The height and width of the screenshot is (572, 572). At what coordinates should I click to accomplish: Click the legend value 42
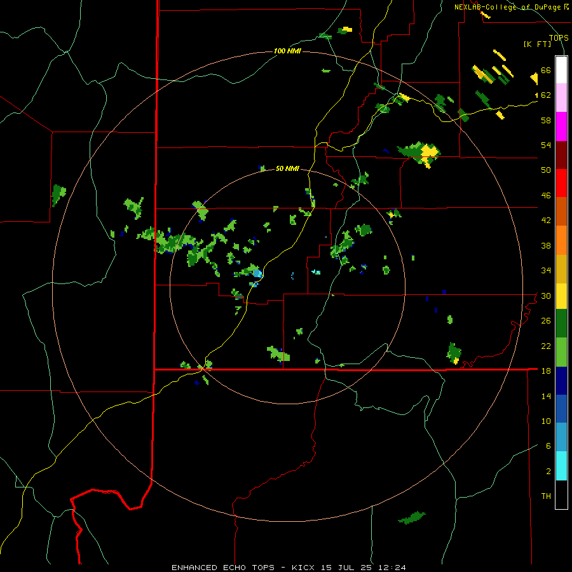pyautogui.click(x=546, y=221)
